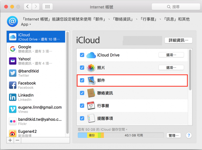Screen dimensions: 202x150
Task: Click the Sina Weibo icon
Action: [x=13, y=133]
